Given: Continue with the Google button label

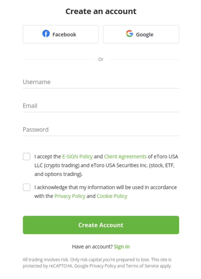Looking at the screenshot, I should point(144,34).
